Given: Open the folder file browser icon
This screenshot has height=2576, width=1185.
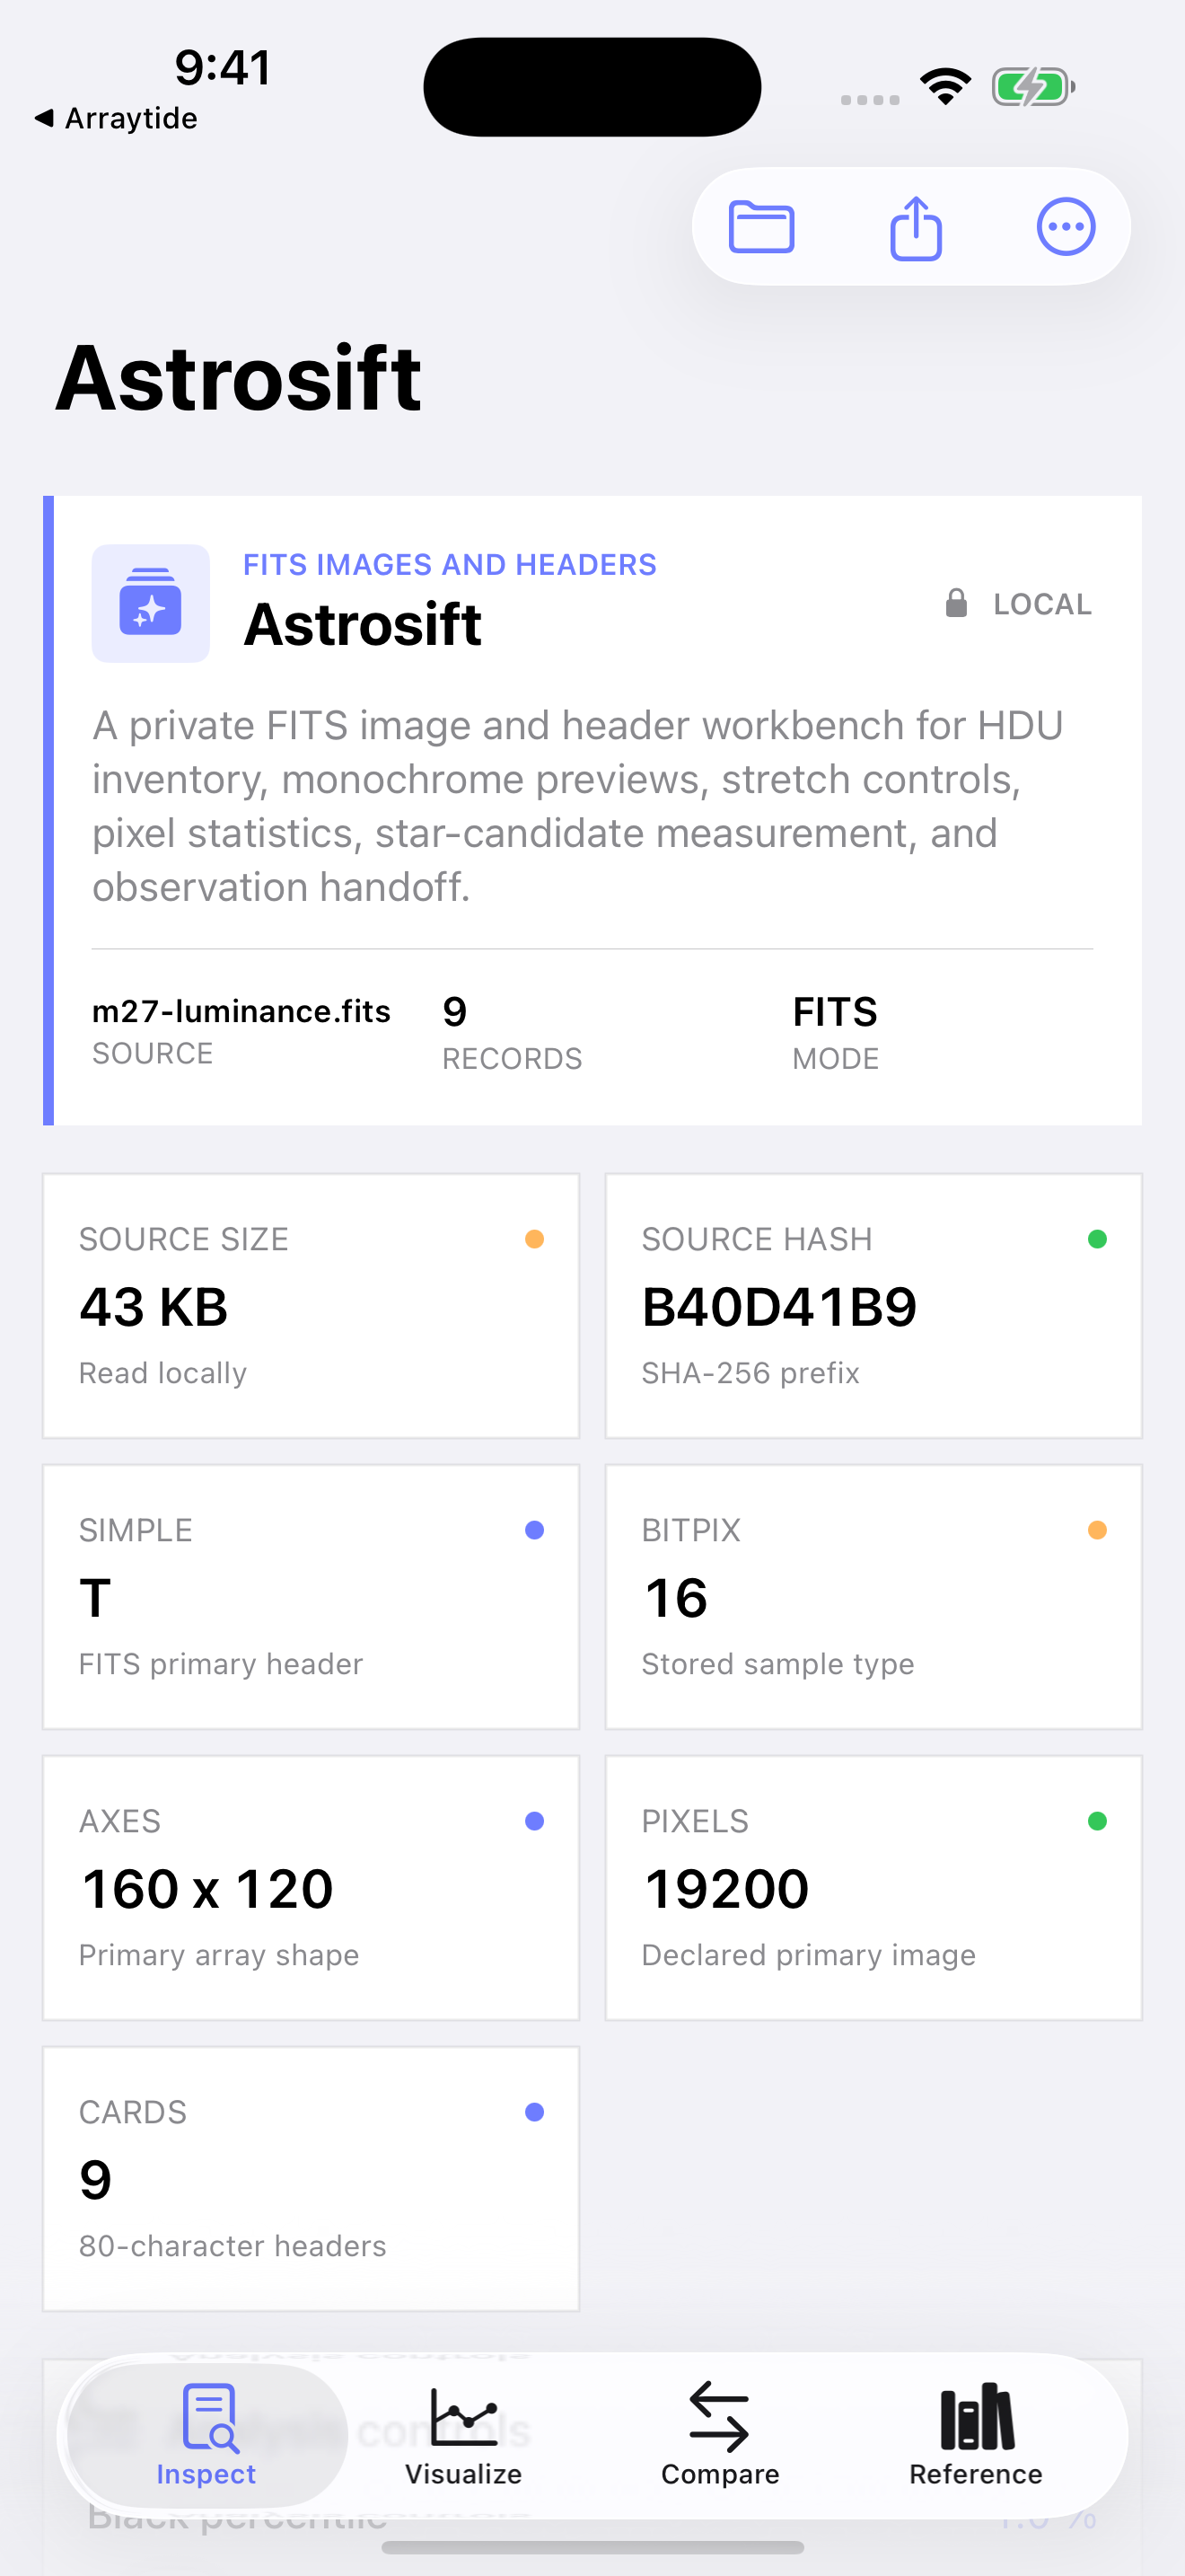Looking at the screenshot, I should [761, 227].
